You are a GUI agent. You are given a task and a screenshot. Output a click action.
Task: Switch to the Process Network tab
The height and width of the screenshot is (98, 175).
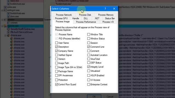click(x=64, y=15)
